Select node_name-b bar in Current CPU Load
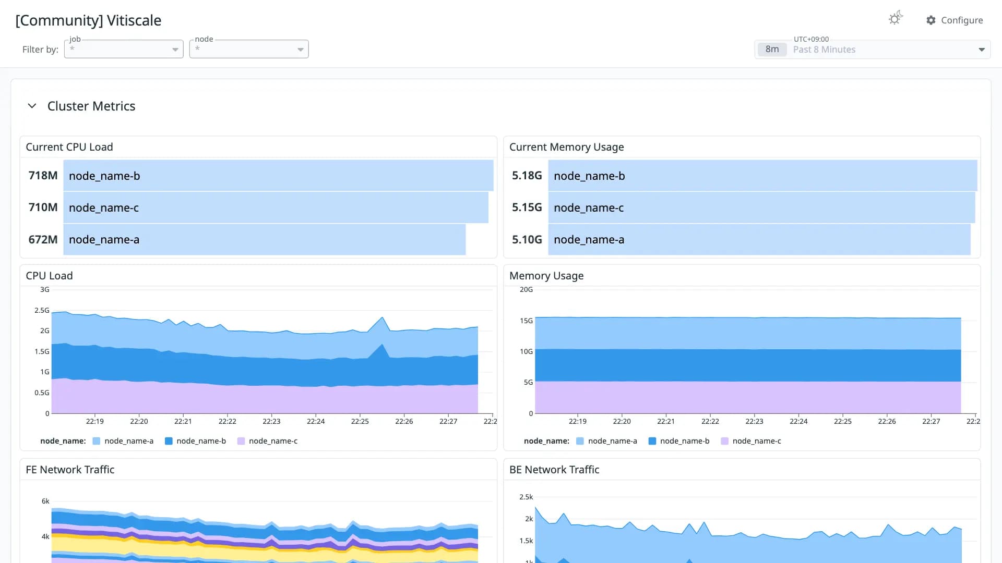Screen dimensions: 1002x563 tap(278, 176)
